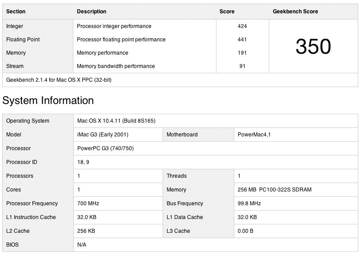This screenshot has height=255, width=360.
Task: Select the '700 MHz' frequency value
Action: coord(88,203)
